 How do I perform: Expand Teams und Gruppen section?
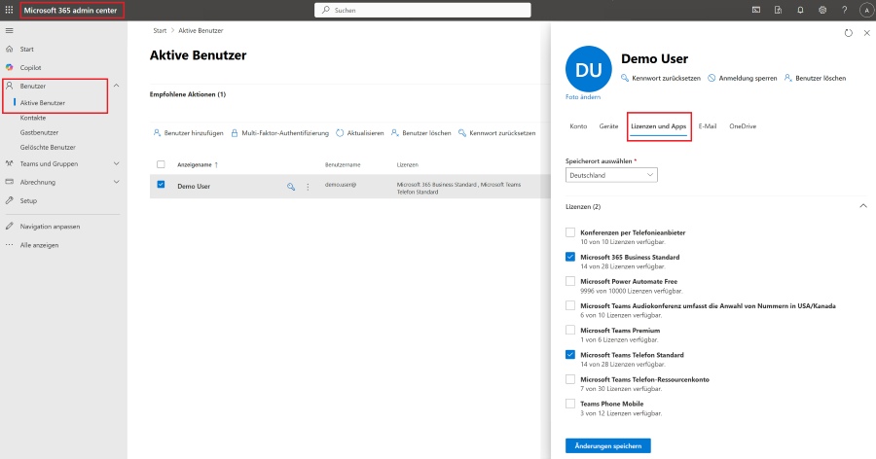[116, 163]
